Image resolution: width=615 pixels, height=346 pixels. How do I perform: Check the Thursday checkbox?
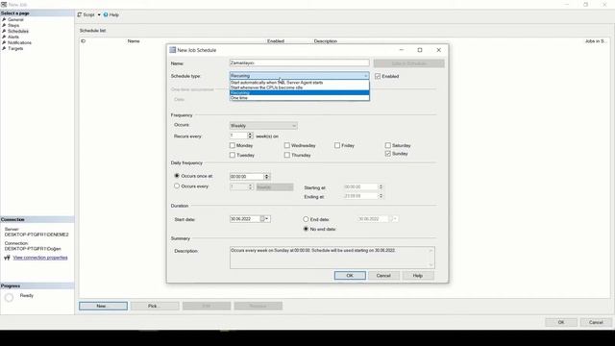(x=287, y=156)
